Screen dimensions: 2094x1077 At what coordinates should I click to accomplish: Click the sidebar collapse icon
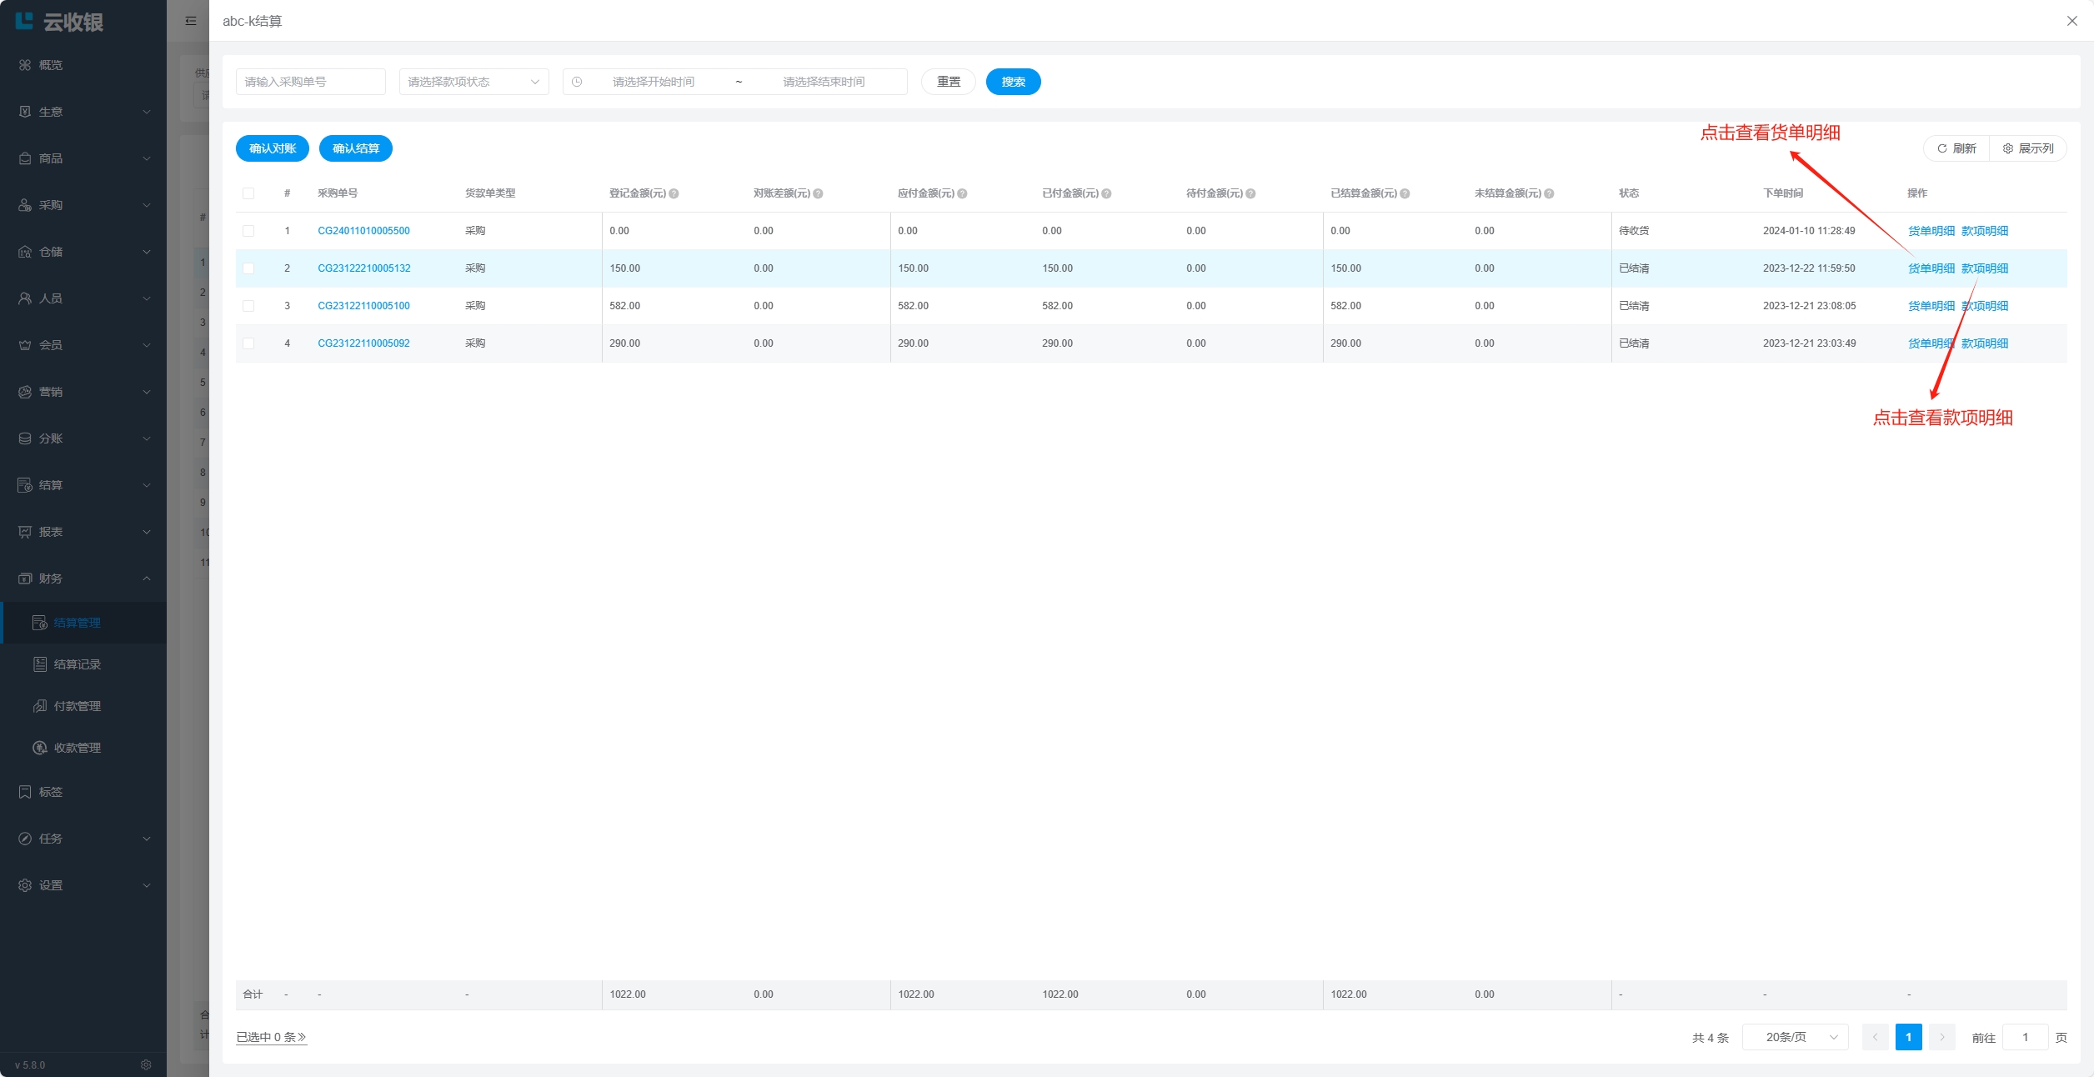[x=191, y=21]
